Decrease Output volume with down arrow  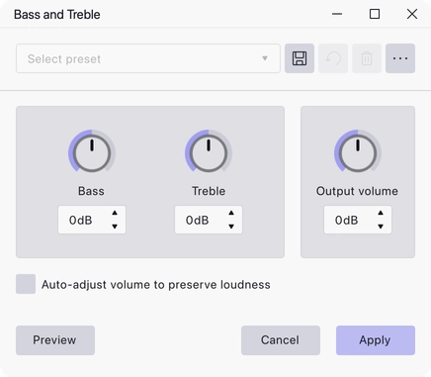[381, 227]
